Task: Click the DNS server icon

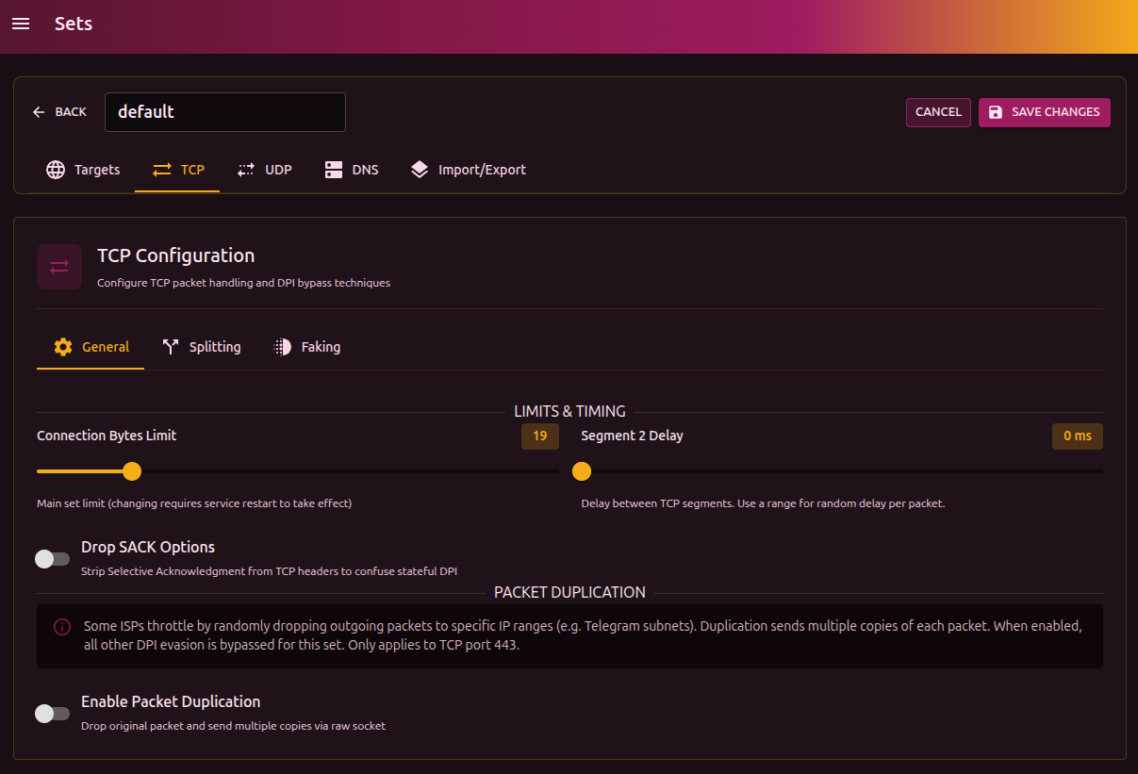Action: (334, 170)
